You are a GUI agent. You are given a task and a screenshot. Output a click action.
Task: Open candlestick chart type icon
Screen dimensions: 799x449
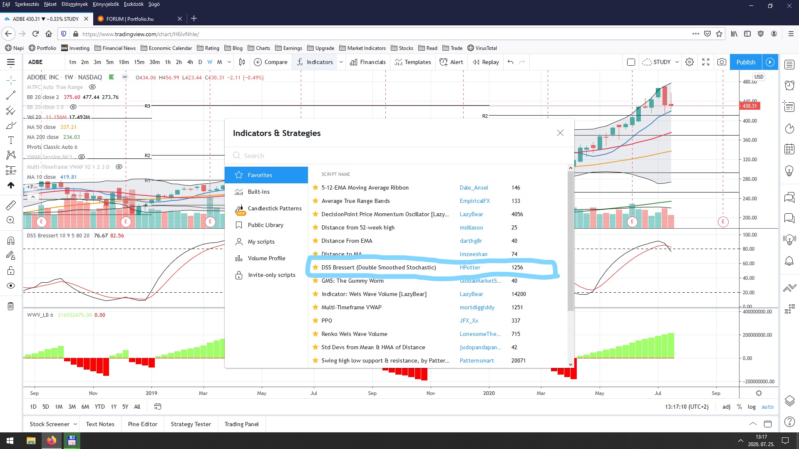242,62
